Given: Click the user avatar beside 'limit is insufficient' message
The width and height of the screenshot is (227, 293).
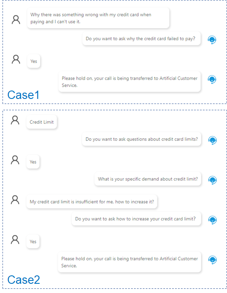Looking at the screenshot, I should (x=15, y=200).
